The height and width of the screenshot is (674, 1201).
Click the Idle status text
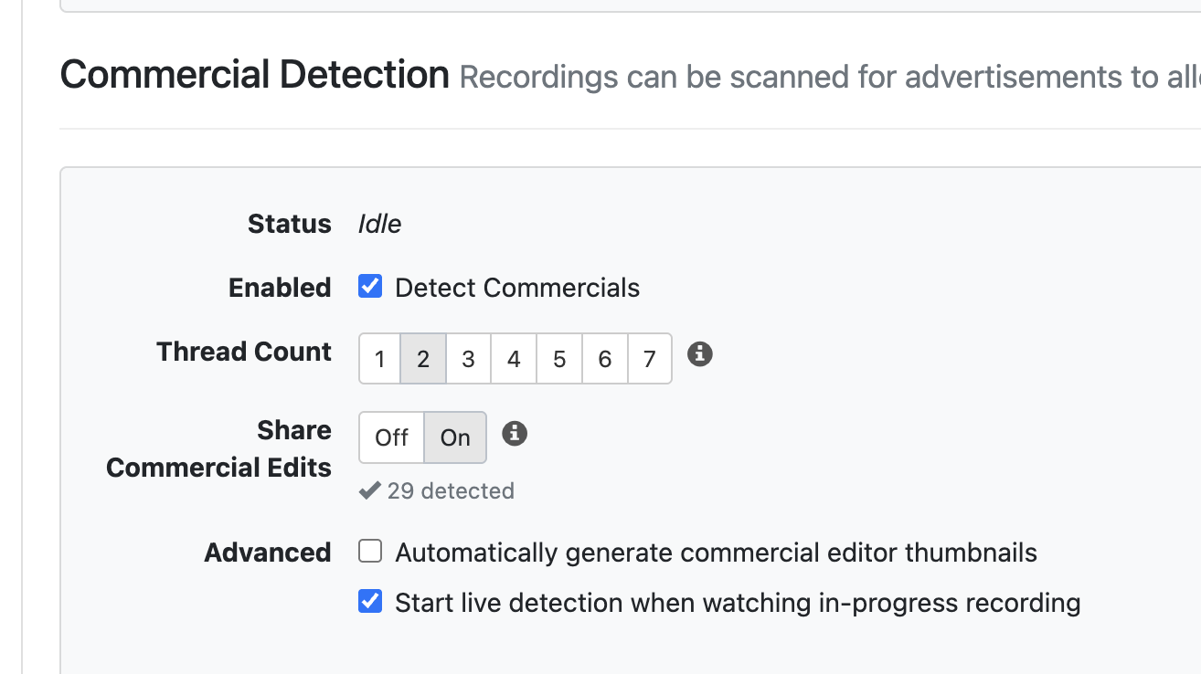click(379, 224)
